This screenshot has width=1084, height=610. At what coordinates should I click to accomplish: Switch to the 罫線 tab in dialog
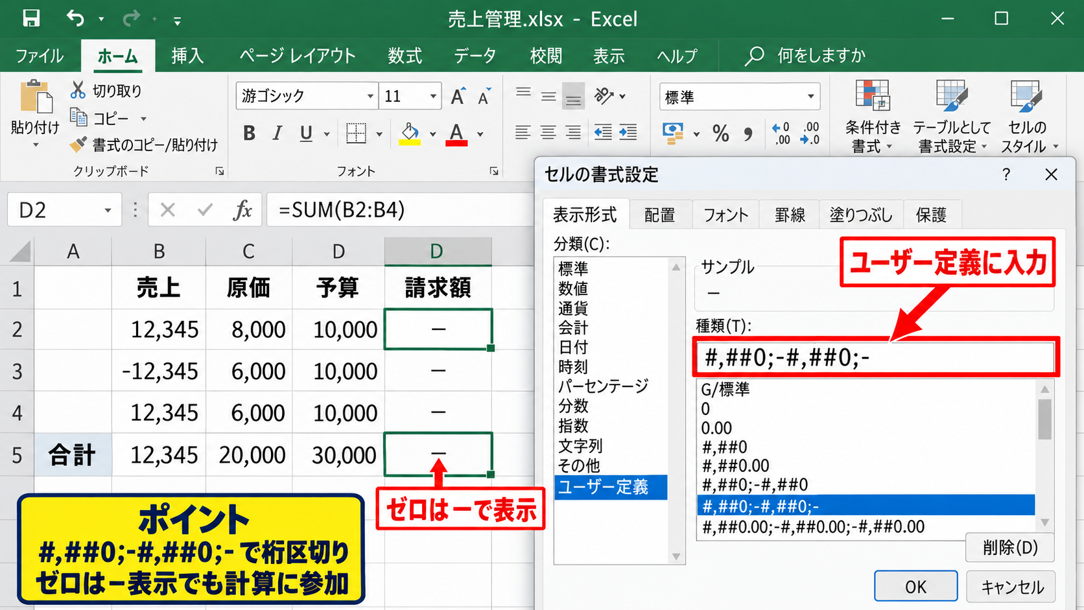tap(790, 215)
